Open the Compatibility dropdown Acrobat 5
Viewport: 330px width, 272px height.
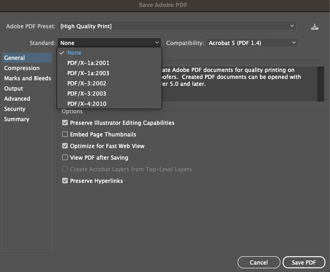point(252,43)
